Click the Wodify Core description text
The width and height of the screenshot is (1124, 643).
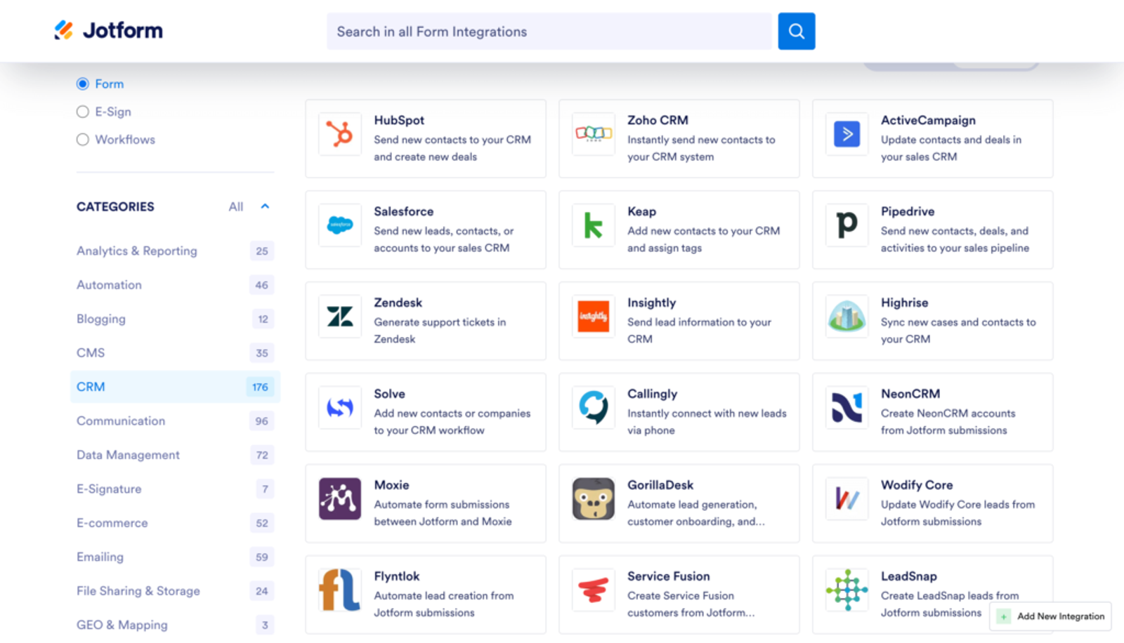[x=958, y=513]
